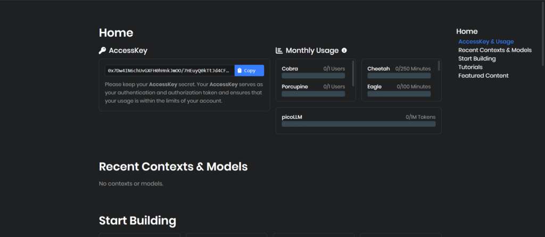The height and width of the screenshot is (237, 545).
Task: Click the Eagle minutes usage bar
Action: (x=399, y=94)
